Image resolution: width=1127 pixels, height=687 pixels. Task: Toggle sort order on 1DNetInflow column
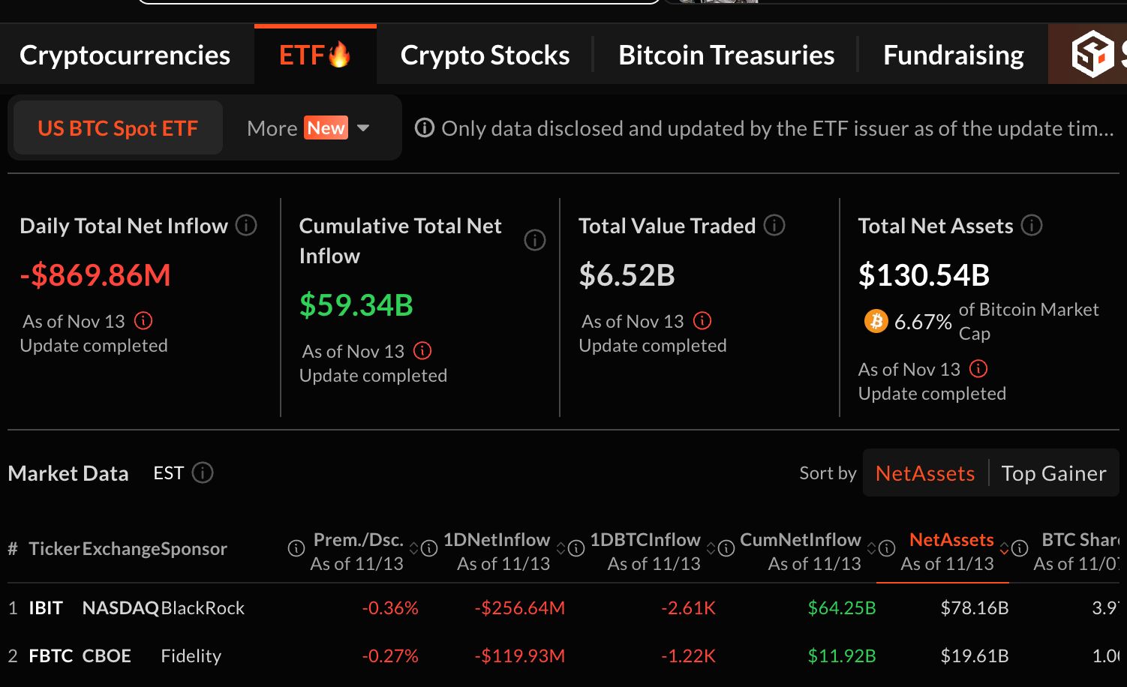tap(563, 547)
